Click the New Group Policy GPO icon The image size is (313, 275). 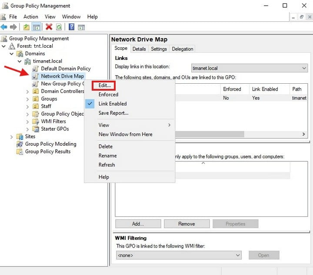(x=35, y=84)
